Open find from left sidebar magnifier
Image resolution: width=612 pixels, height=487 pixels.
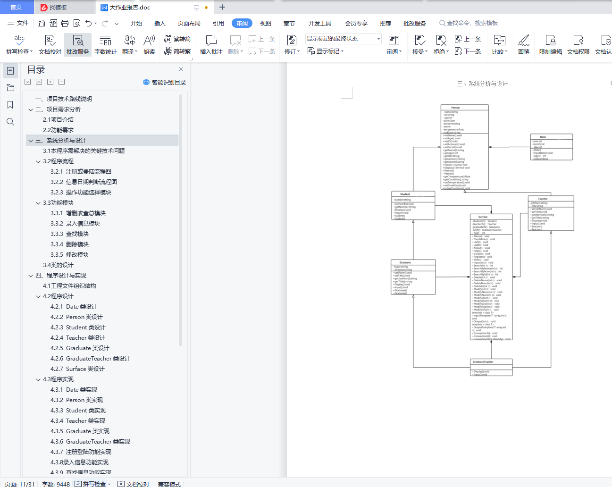[x=10, y=122]
